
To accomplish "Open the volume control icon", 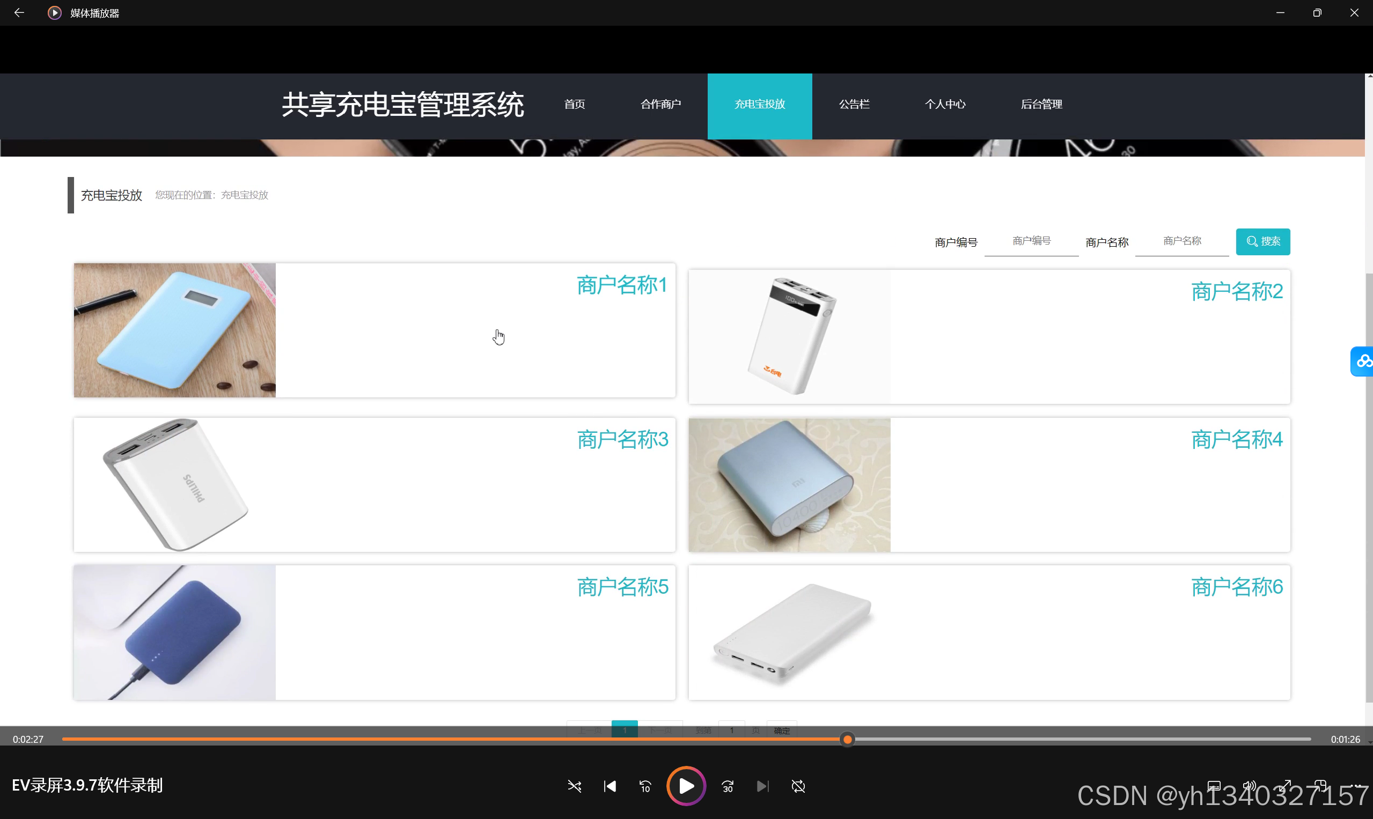I will 1249,785.
